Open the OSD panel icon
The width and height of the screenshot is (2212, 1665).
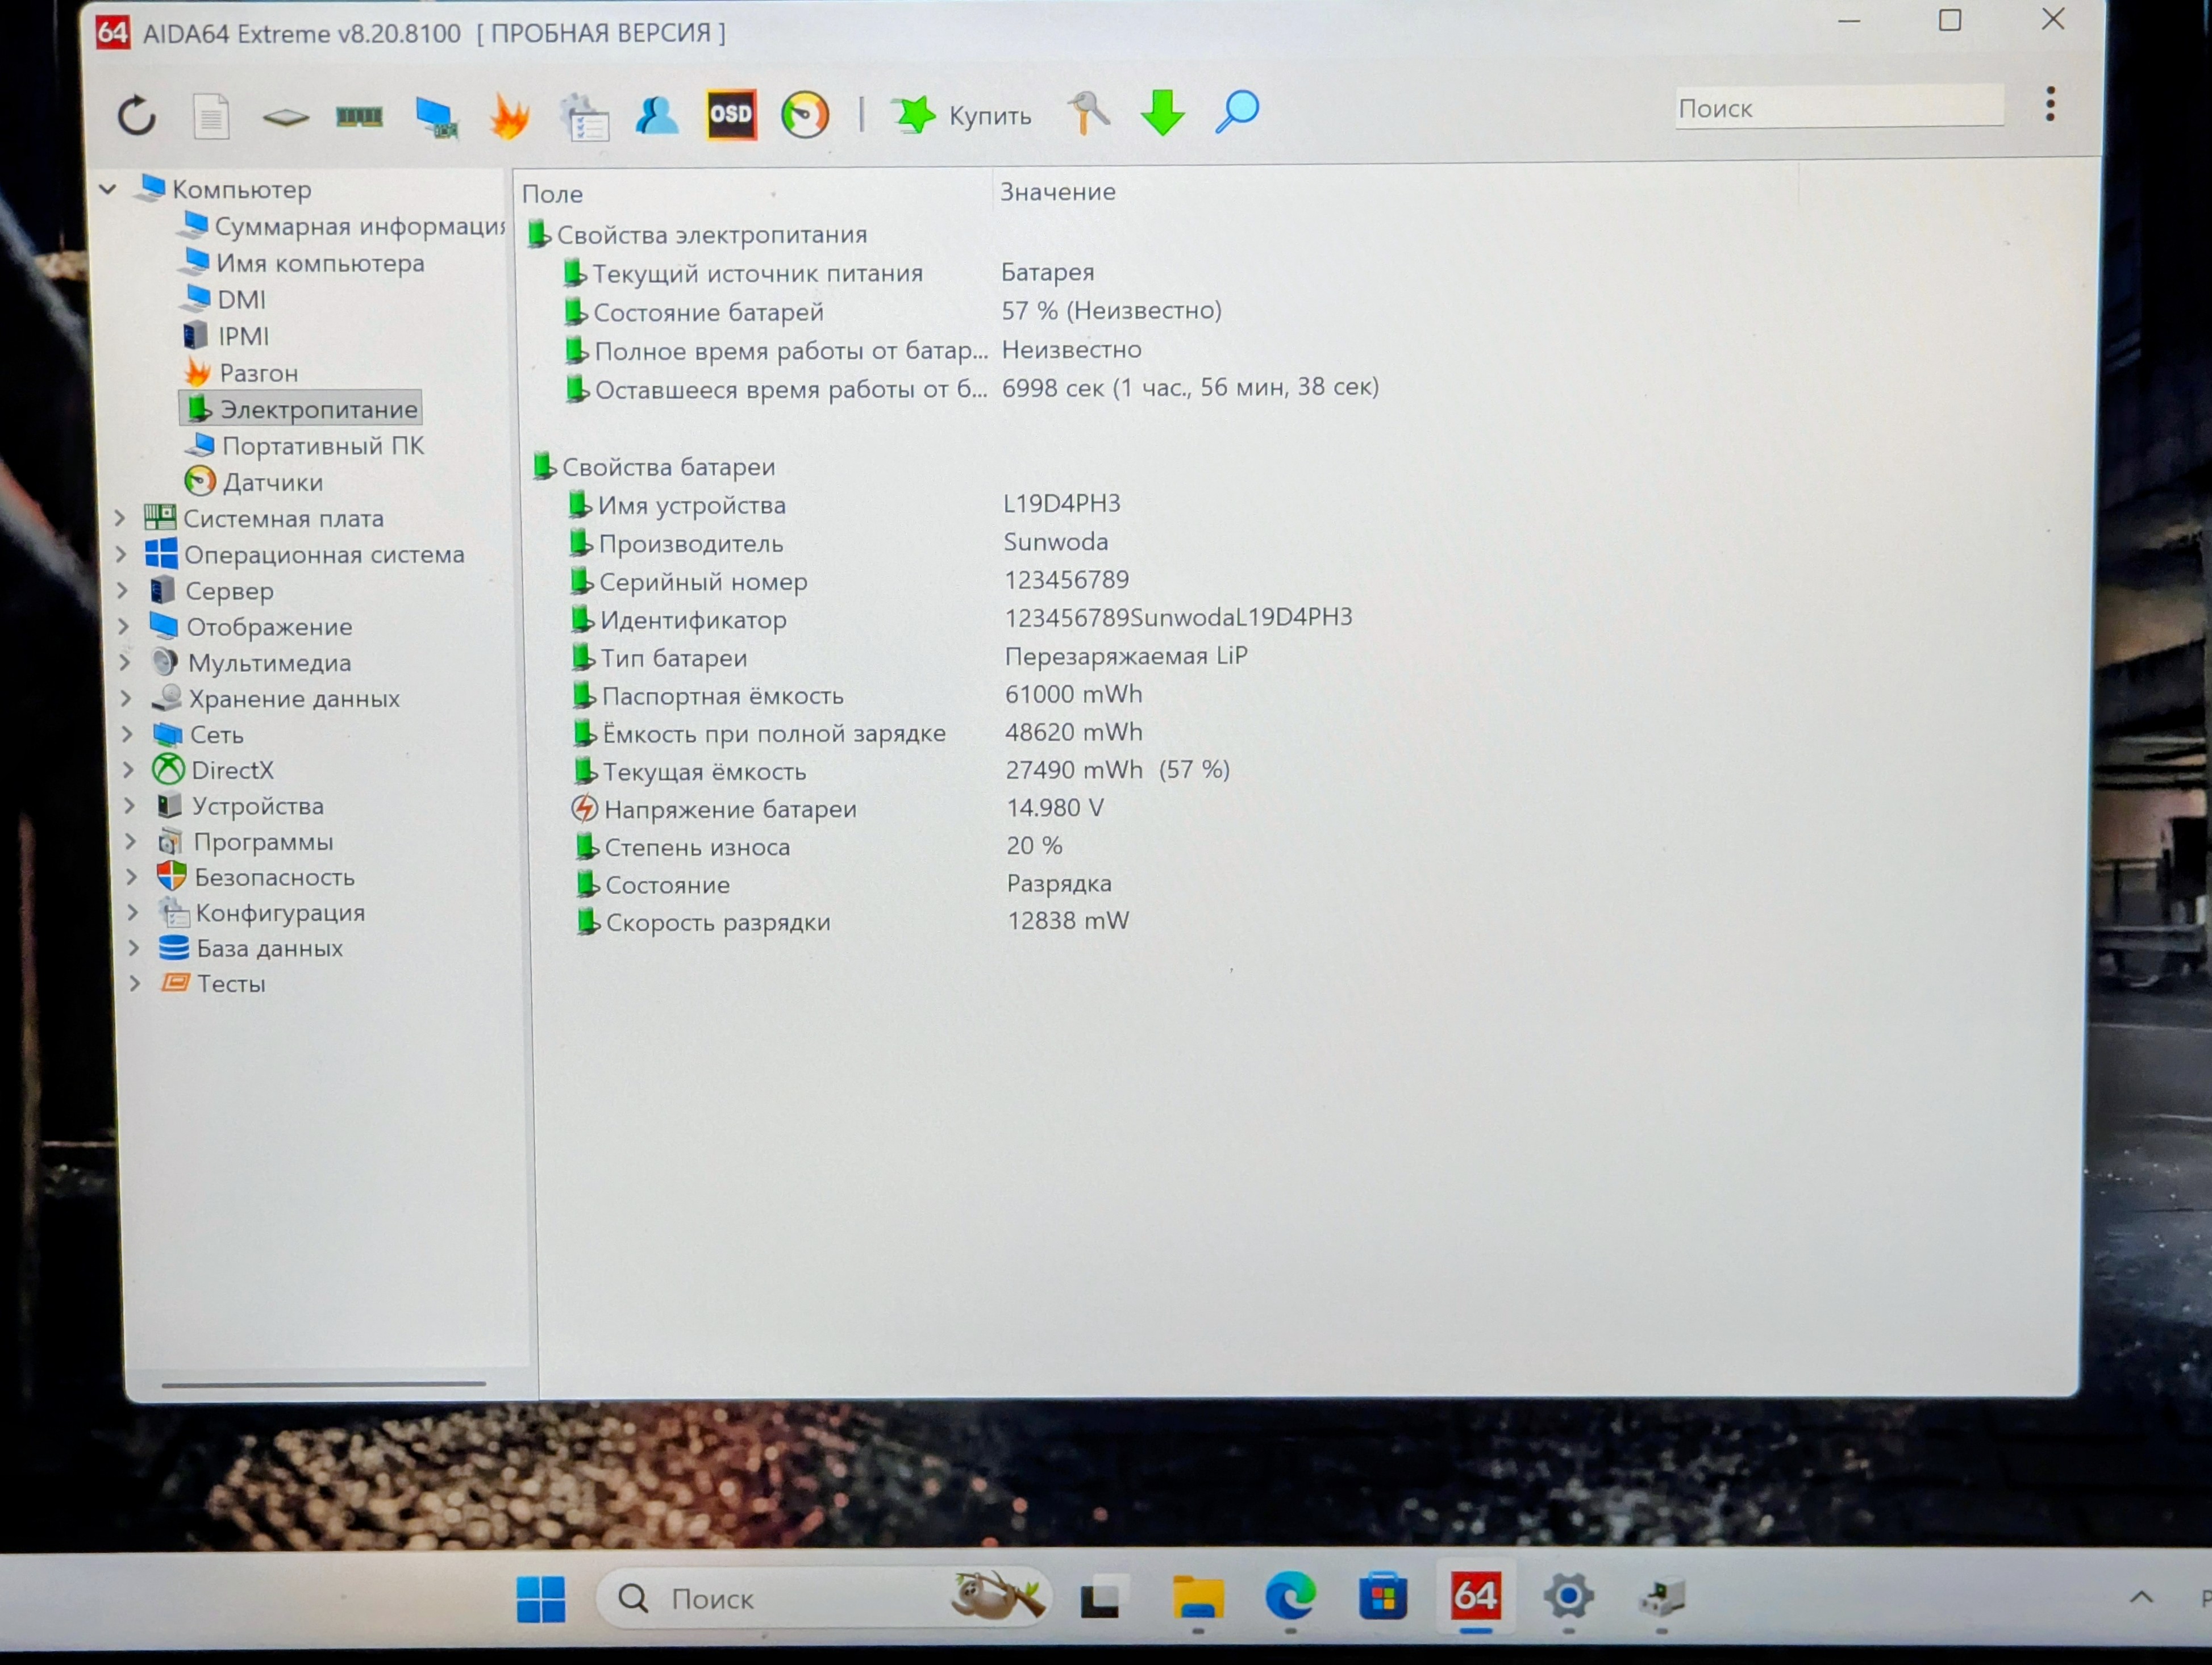(x=731, y=114)
